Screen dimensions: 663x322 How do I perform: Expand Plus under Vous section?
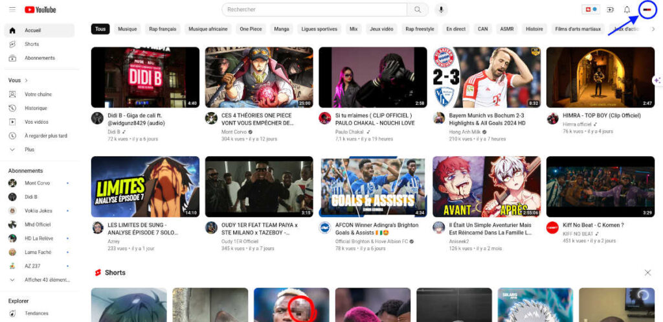click(39, 150)
